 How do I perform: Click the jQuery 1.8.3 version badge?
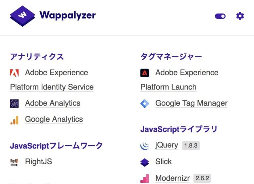[191, 146]
